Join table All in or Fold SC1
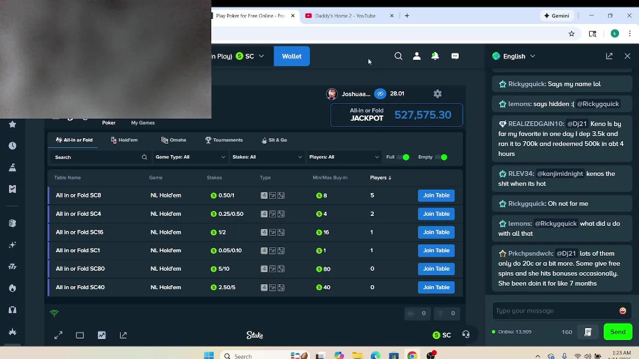 coord(436,250)
